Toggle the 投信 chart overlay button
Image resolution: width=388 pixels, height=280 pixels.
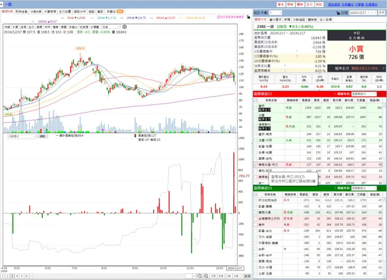23,27
